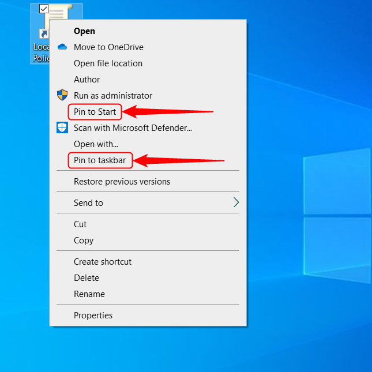
Task: Click the Author menu entry
Action: click(x=148, y=80)
